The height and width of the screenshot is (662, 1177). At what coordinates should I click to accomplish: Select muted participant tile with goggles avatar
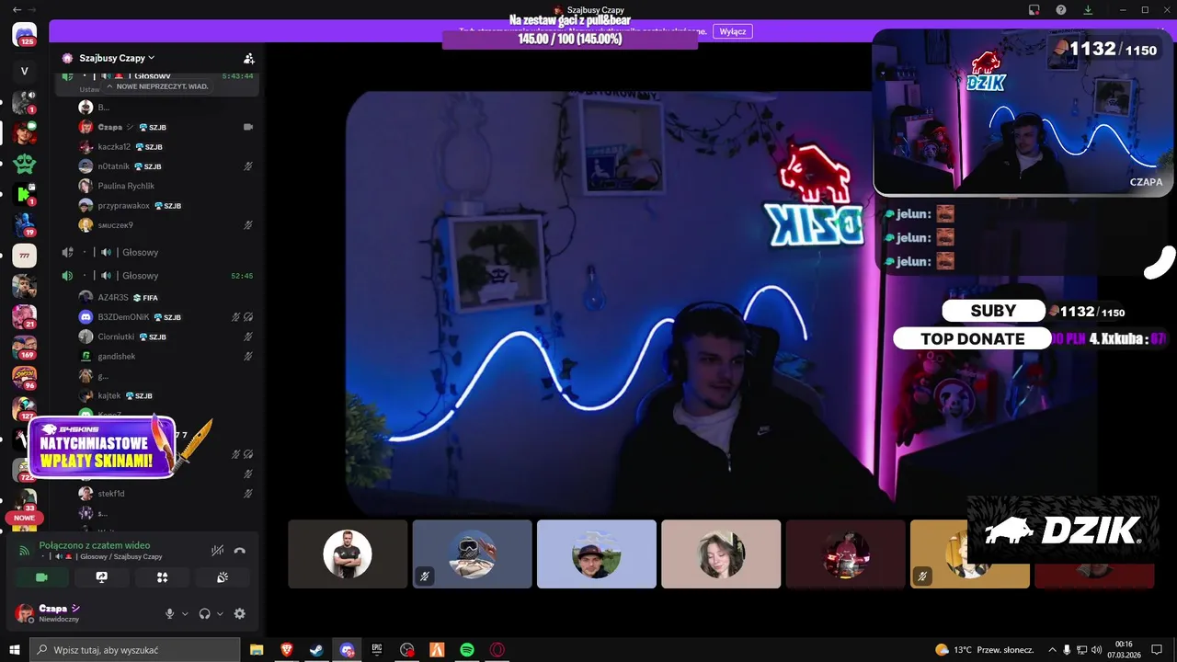pos(472,554)
